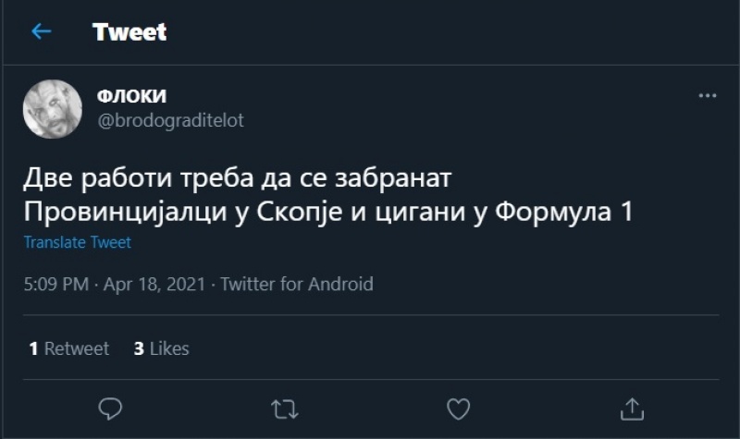Open the ФЛОКИ profile avatar

(x=53, y=109)
